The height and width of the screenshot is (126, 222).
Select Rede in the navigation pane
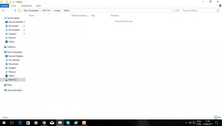coord(9,85)
